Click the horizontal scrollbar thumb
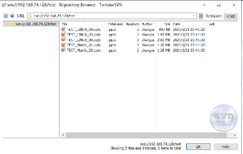The image size is (243, 154). point(147,135)
